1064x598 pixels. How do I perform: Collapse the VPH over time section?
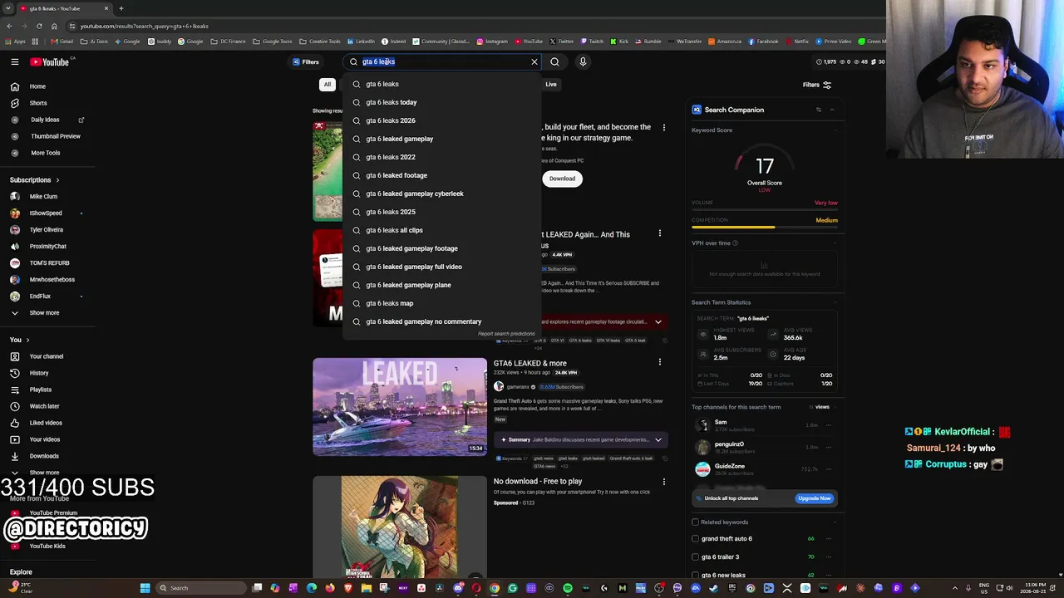pos(835,243)
